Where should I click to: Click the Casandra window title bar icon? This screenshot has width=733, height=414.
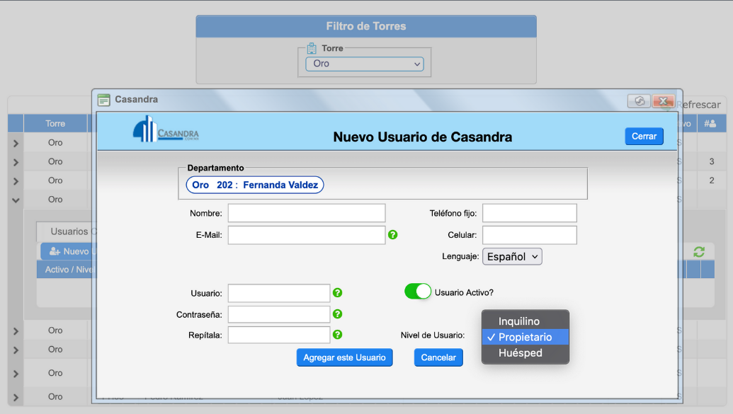[x=104, y=100]
